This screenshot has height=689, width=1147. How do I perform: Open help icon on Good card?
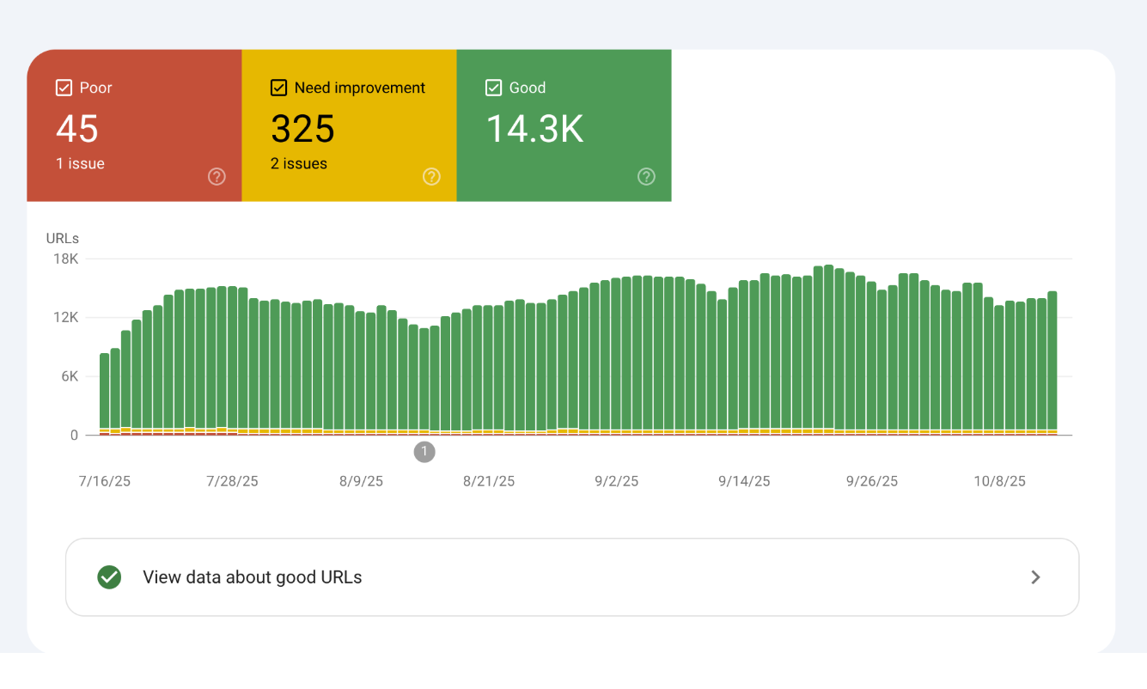(x=646, y=176)
